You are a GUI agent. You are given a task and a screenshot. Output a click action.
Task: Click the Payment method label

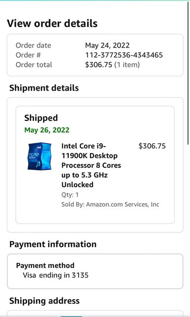pyautogui.click(x=45, y=265)
